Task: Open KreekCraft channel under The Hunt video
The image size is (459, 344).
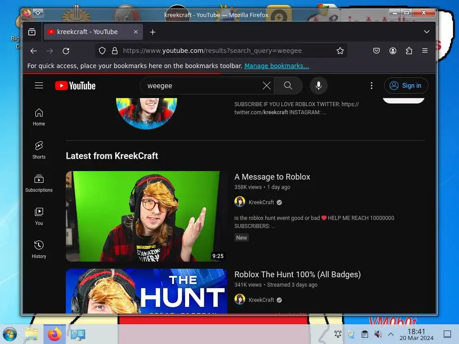Action: point(261,300)
